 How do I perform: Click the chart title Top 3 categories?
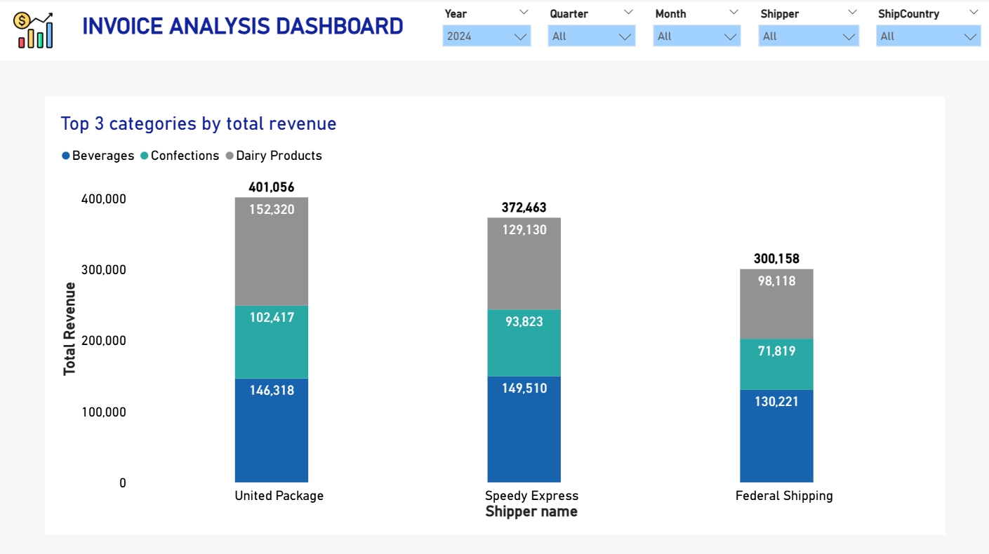199,124
